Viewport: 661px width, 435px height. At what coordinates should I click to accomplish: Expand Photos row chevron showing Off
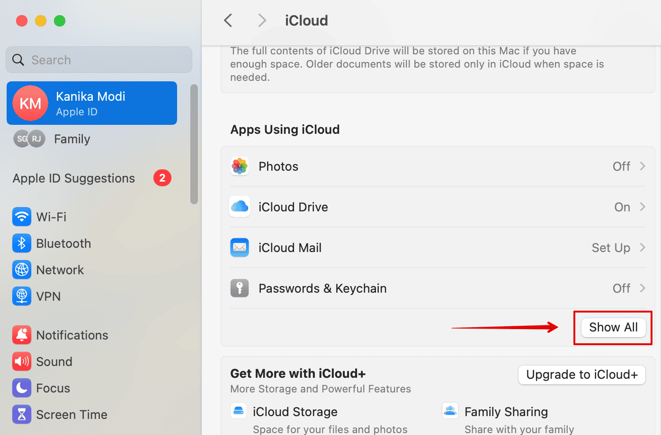643,166
